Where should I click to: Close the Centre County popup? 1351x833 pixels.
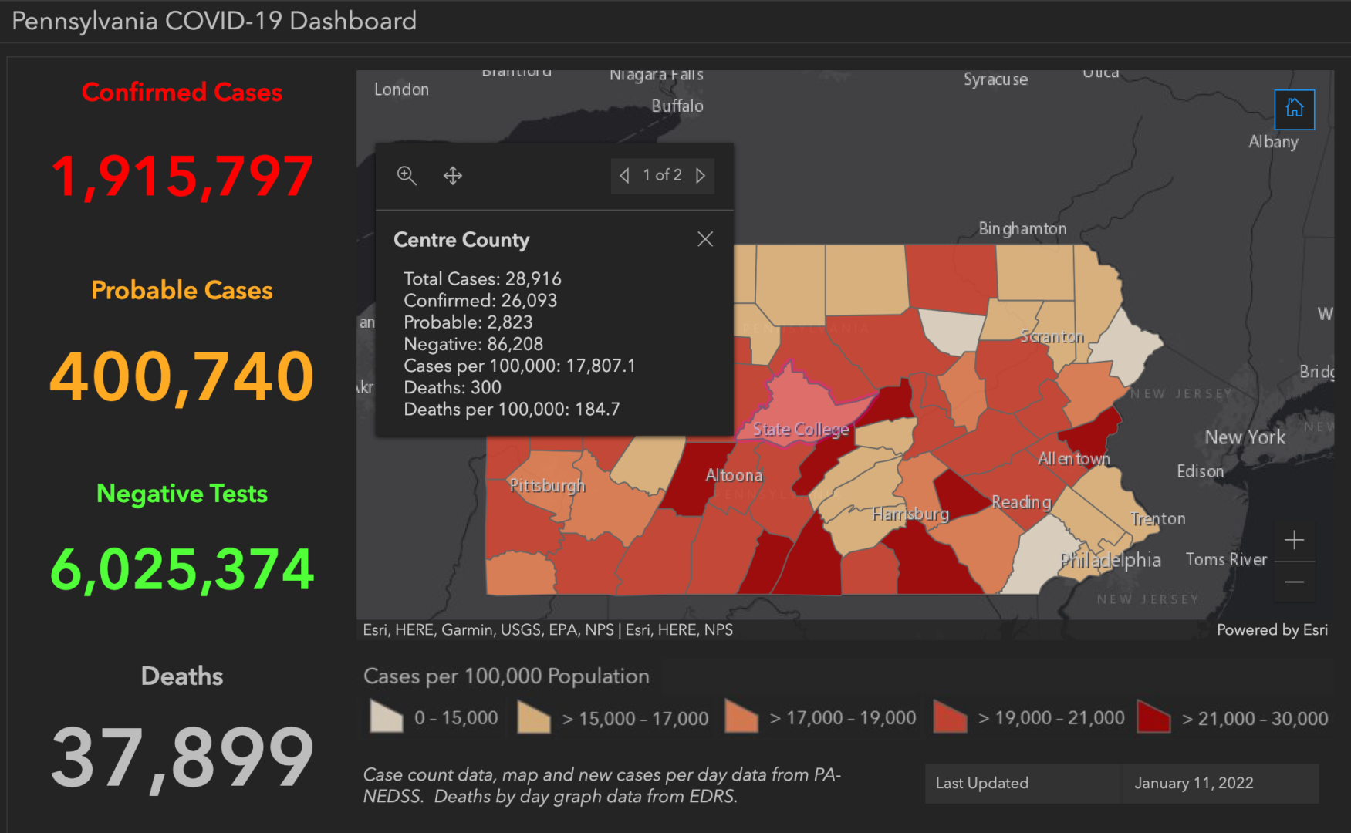pyautogui.click(x=705, y=239)
